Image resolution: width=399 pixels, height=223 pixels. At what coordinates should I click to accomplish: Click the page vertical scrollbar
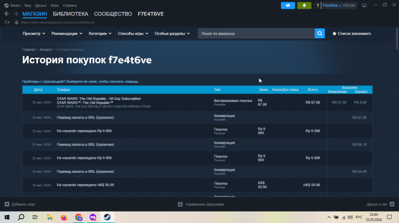coord(397,38)
